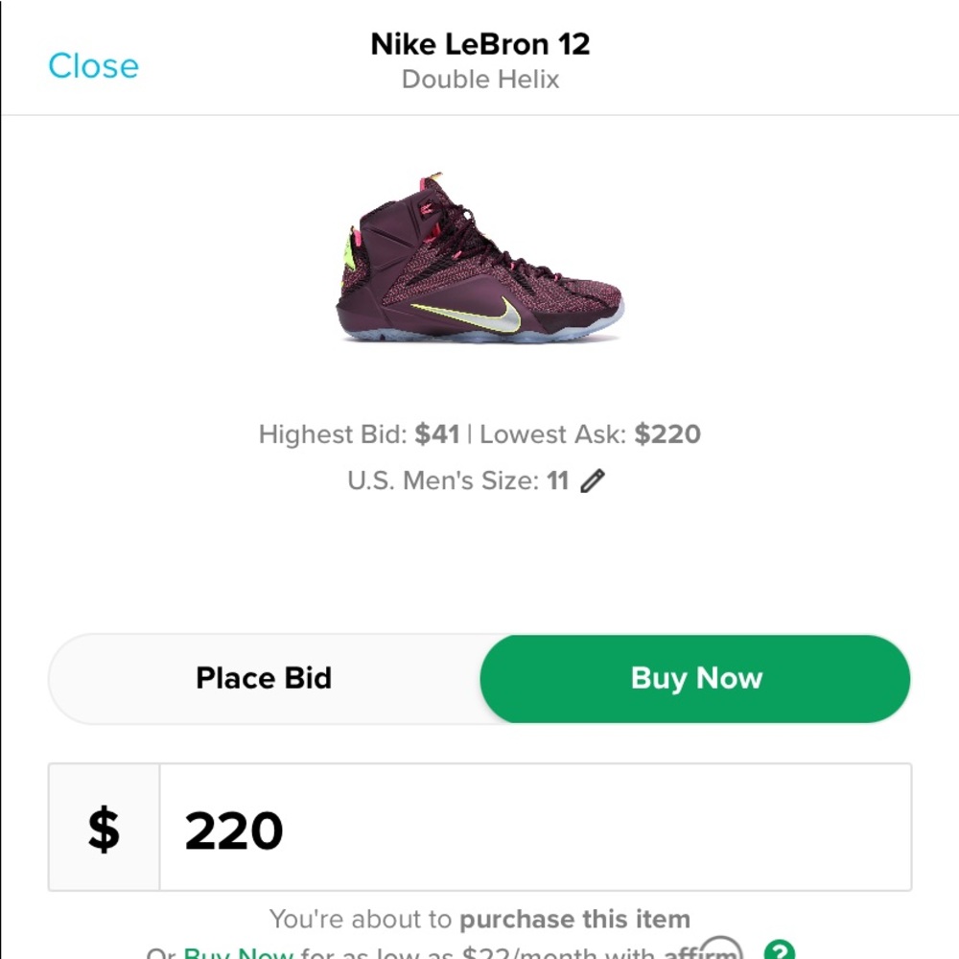Switch to the Place Bid tab
Image resolution: width=959 pixels, height=959 pixels.
(263, 678)
